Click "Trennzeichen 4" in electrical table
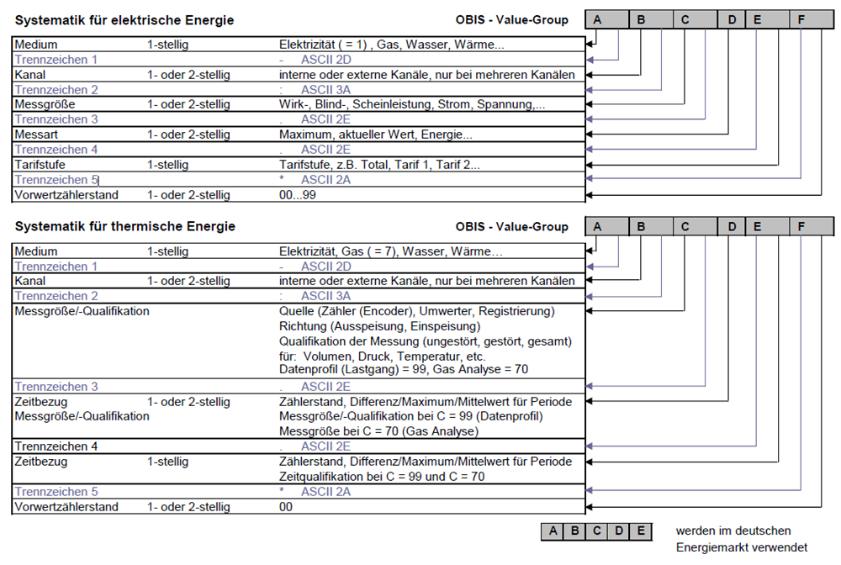 (x=56, y=149)
